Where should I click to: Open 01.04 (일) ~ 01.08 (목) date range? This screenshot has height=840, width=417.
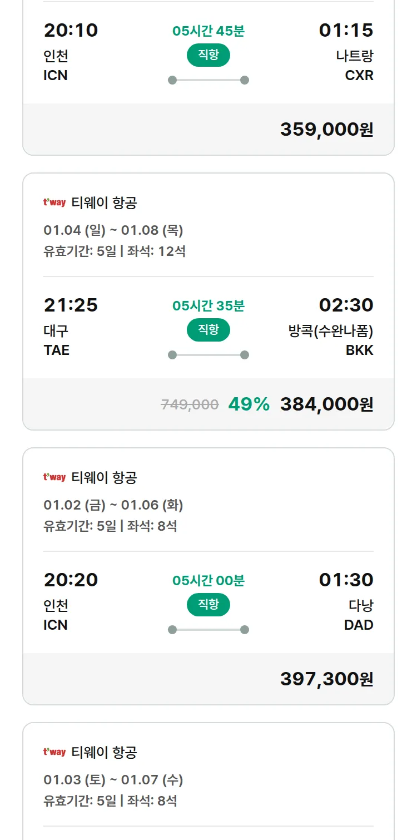tap(113, 230)
